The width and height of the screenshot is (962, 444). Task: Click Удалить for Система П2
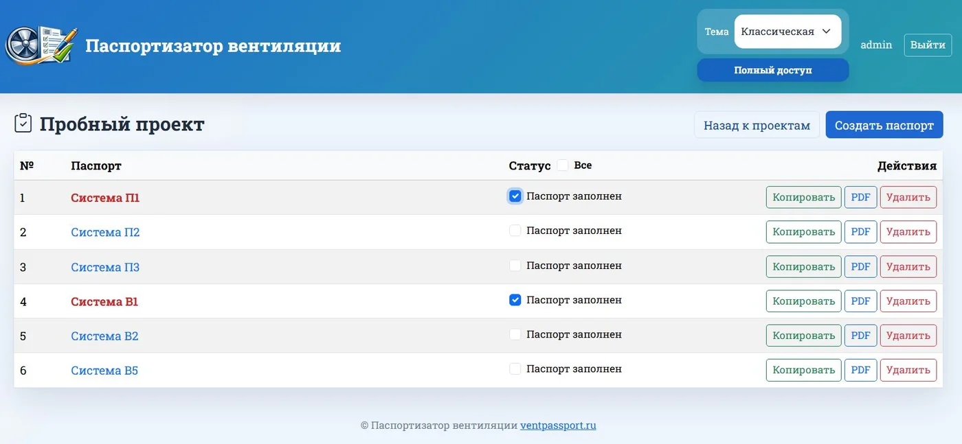[908, 231]
